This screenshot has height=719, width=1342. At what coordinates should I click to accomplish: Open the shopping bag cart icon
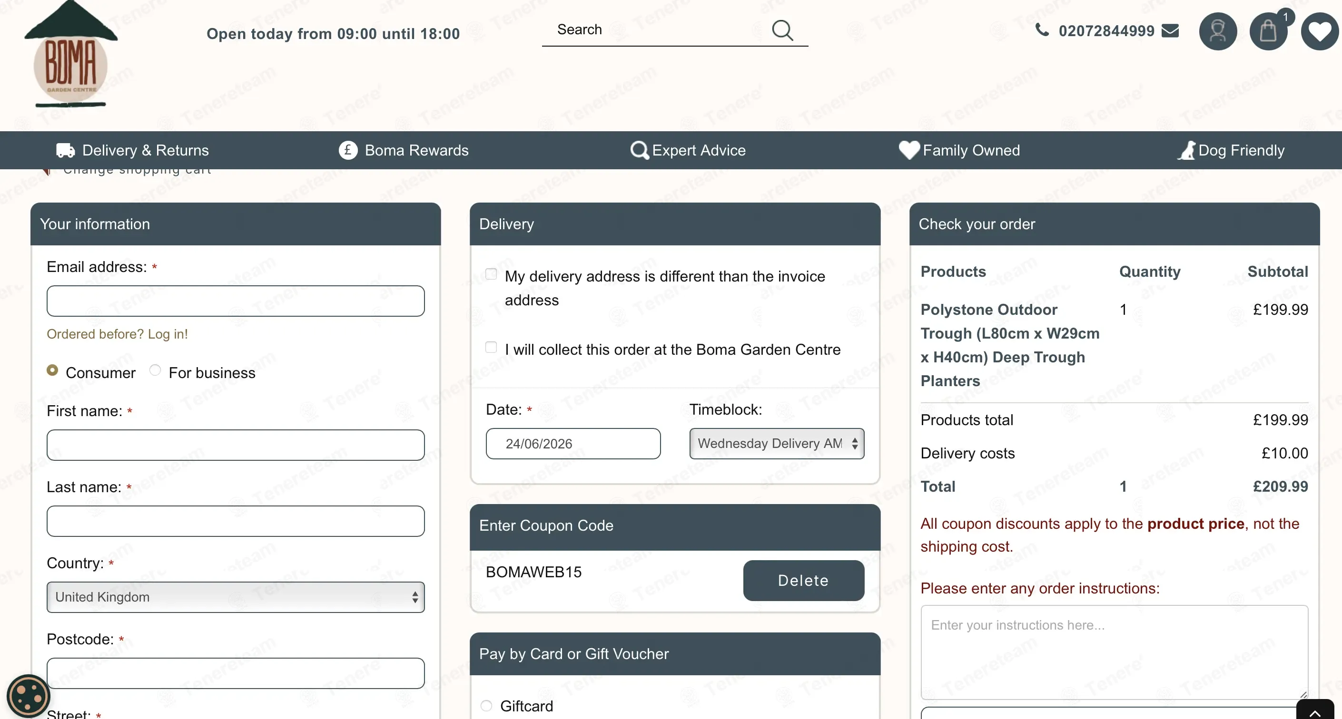pyautogui.click(x=1268, y=31)
